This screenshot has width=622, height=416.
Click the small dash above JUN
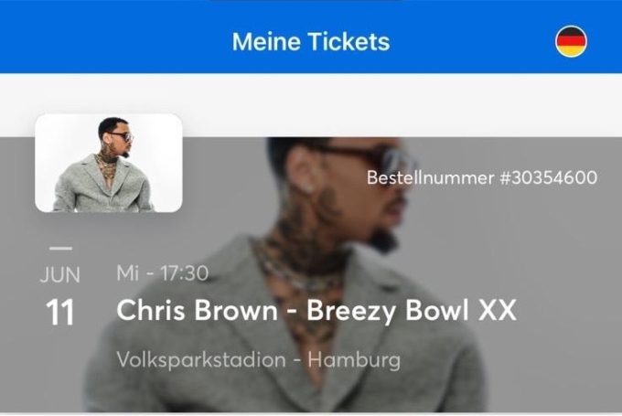pyautogui.click(x=61, y=249)
